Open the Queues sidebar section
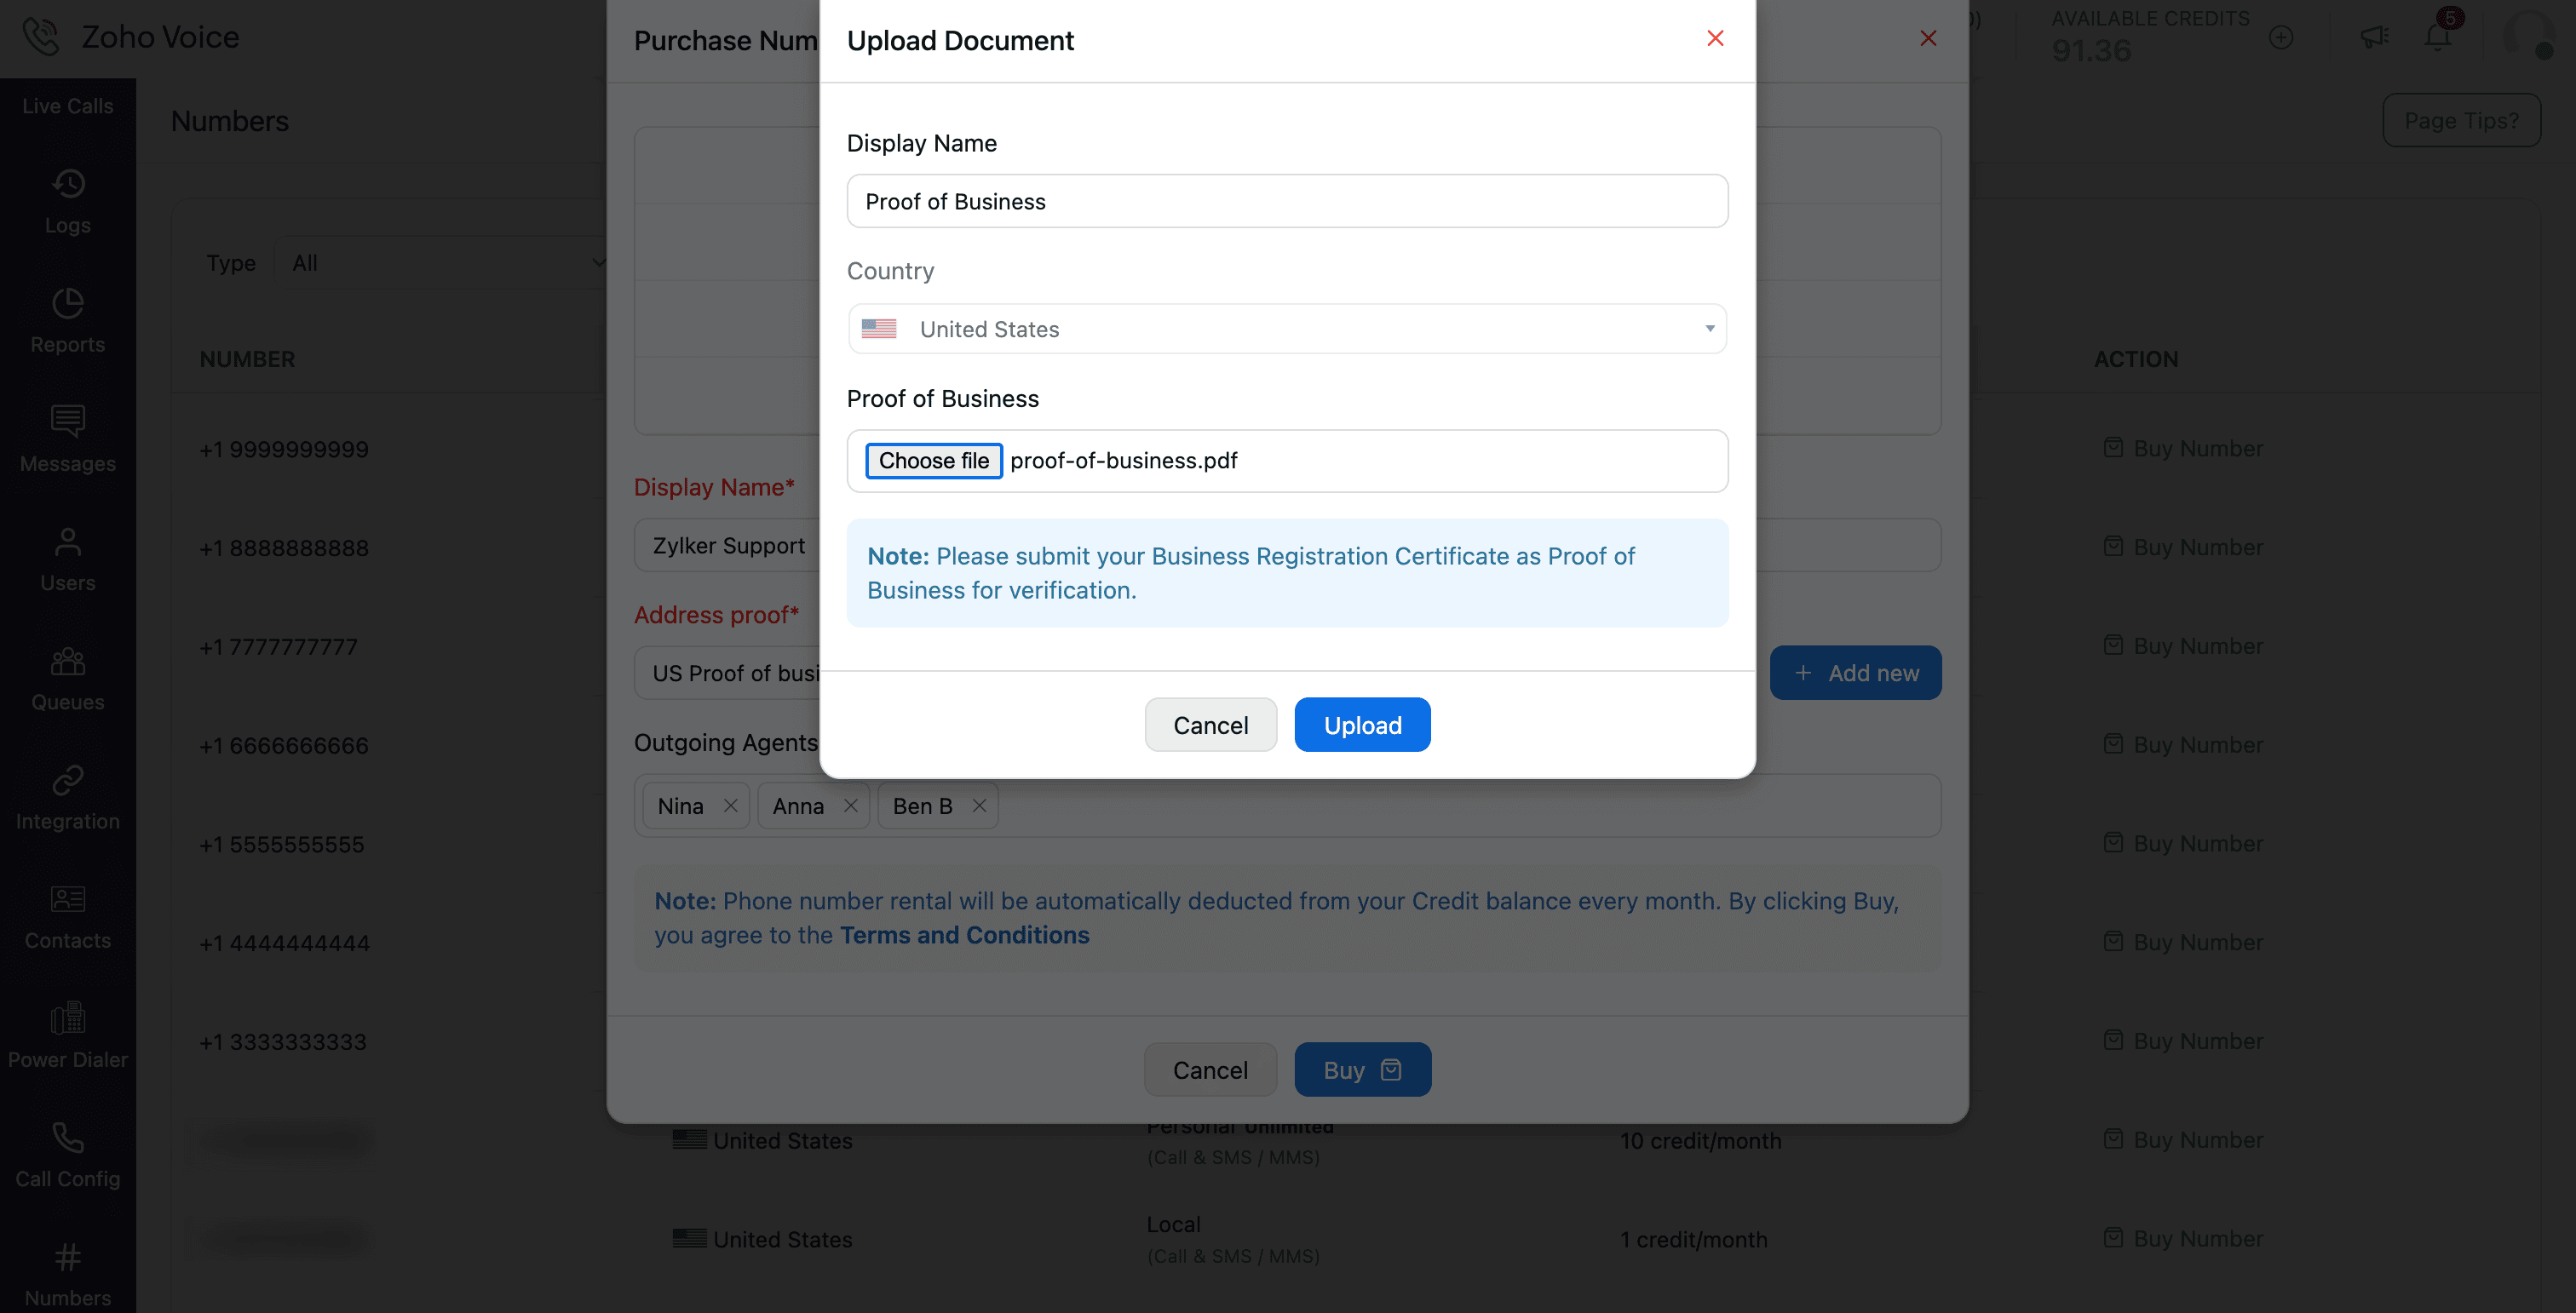The width and height of the screenshot is (2576, 1313). [x=68, y=679]
